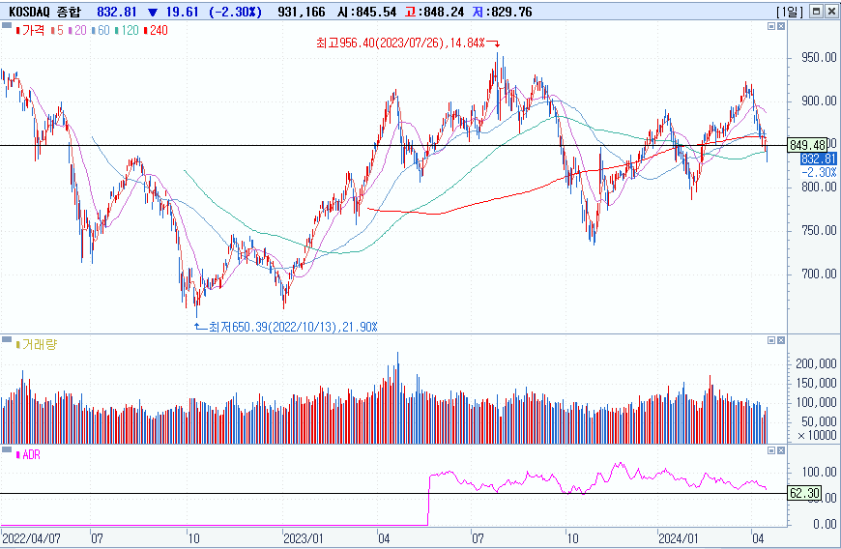Collapse the volume panel via its minimize icon

[771, 340]
